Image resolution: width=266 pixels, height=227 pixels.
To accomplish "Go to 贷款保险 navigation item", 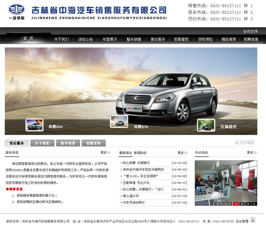I will click(205, 39).
